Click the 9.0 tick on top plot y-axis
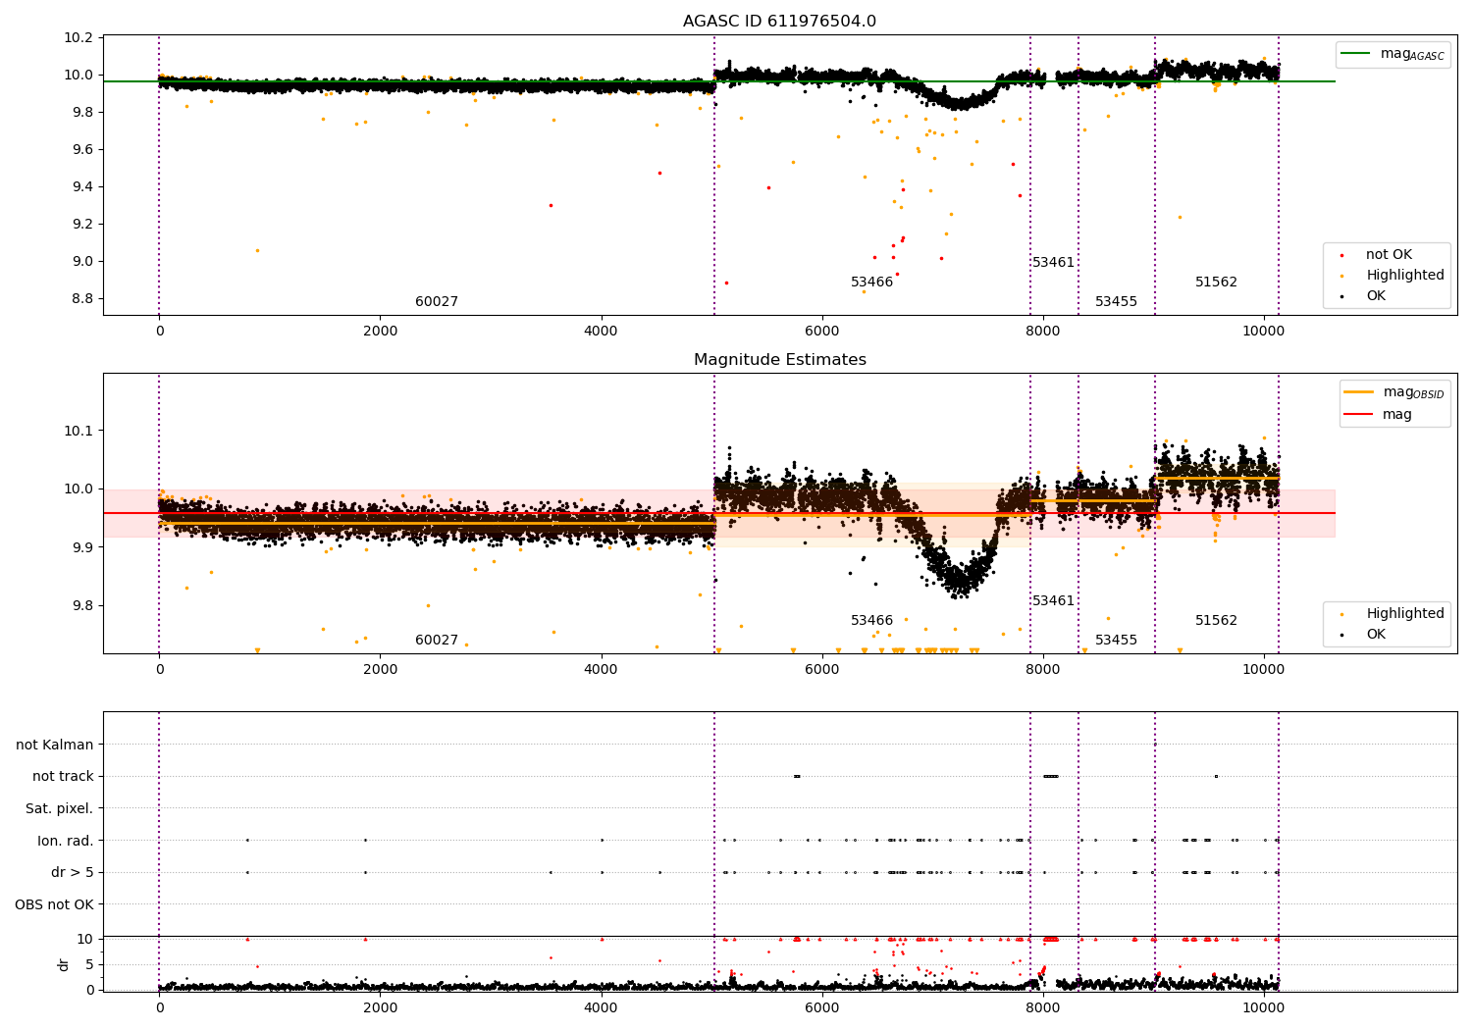Viewport: 1472px width, 1030px height. click(82, 262)
